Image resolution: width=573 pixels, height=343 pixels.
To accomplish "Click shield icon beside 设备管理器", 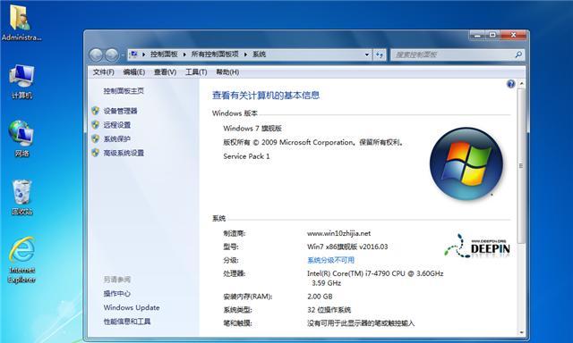I will pos(96,111).
